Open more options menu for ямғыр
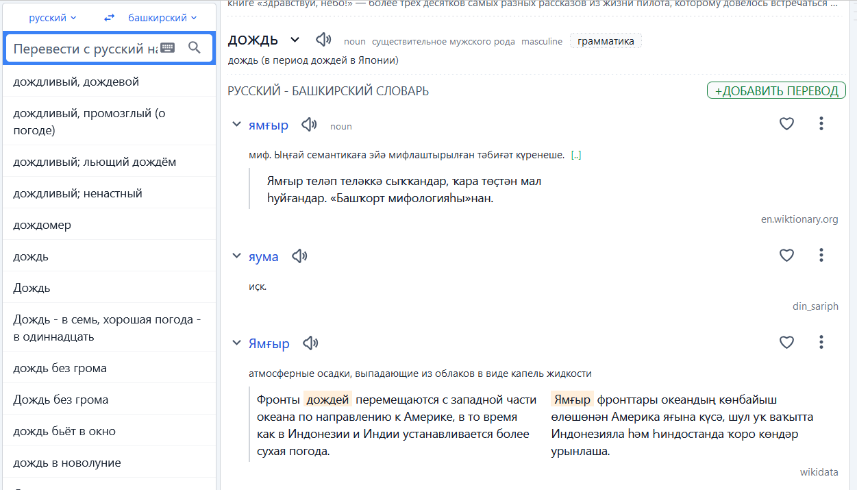The width and height of the screenshot is (857, 490). [x=821, y=124]
